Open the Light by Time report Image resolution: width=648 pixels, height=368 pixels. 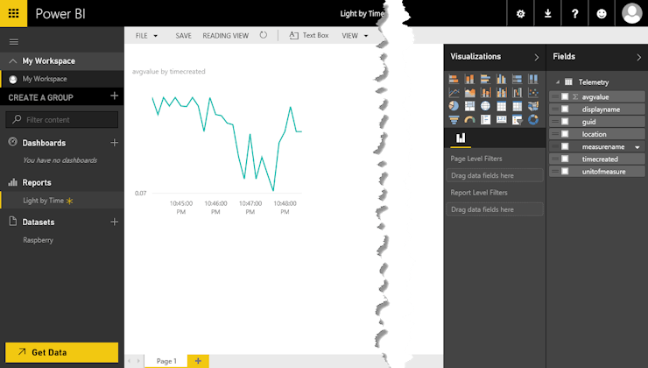point(44,201)
